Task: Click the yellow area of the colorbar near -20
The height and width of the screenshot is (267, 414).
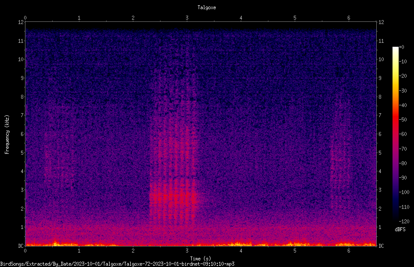Action: pos(395,76)
